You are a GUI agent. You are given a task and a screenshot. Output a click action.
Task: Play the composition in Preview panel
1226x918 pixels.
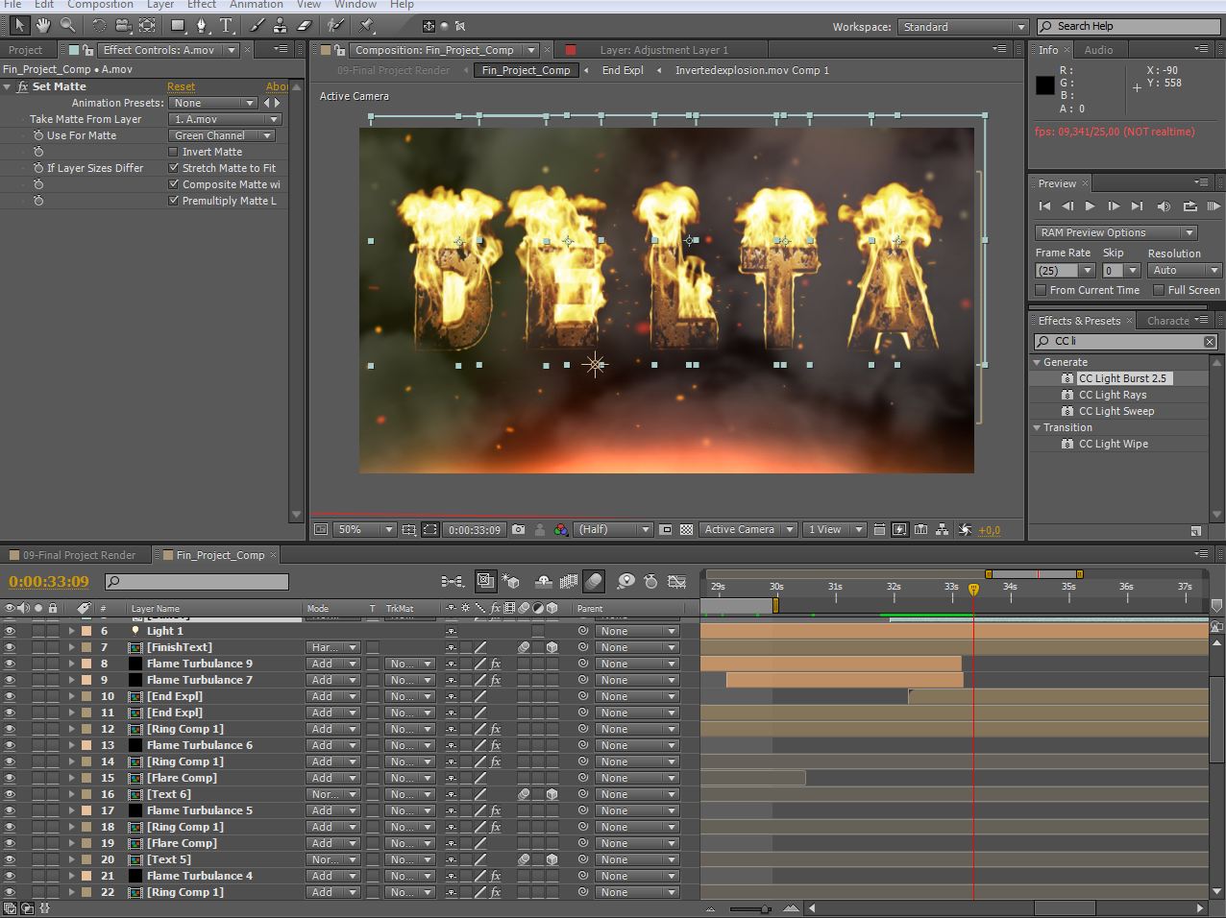(1090, 205)
